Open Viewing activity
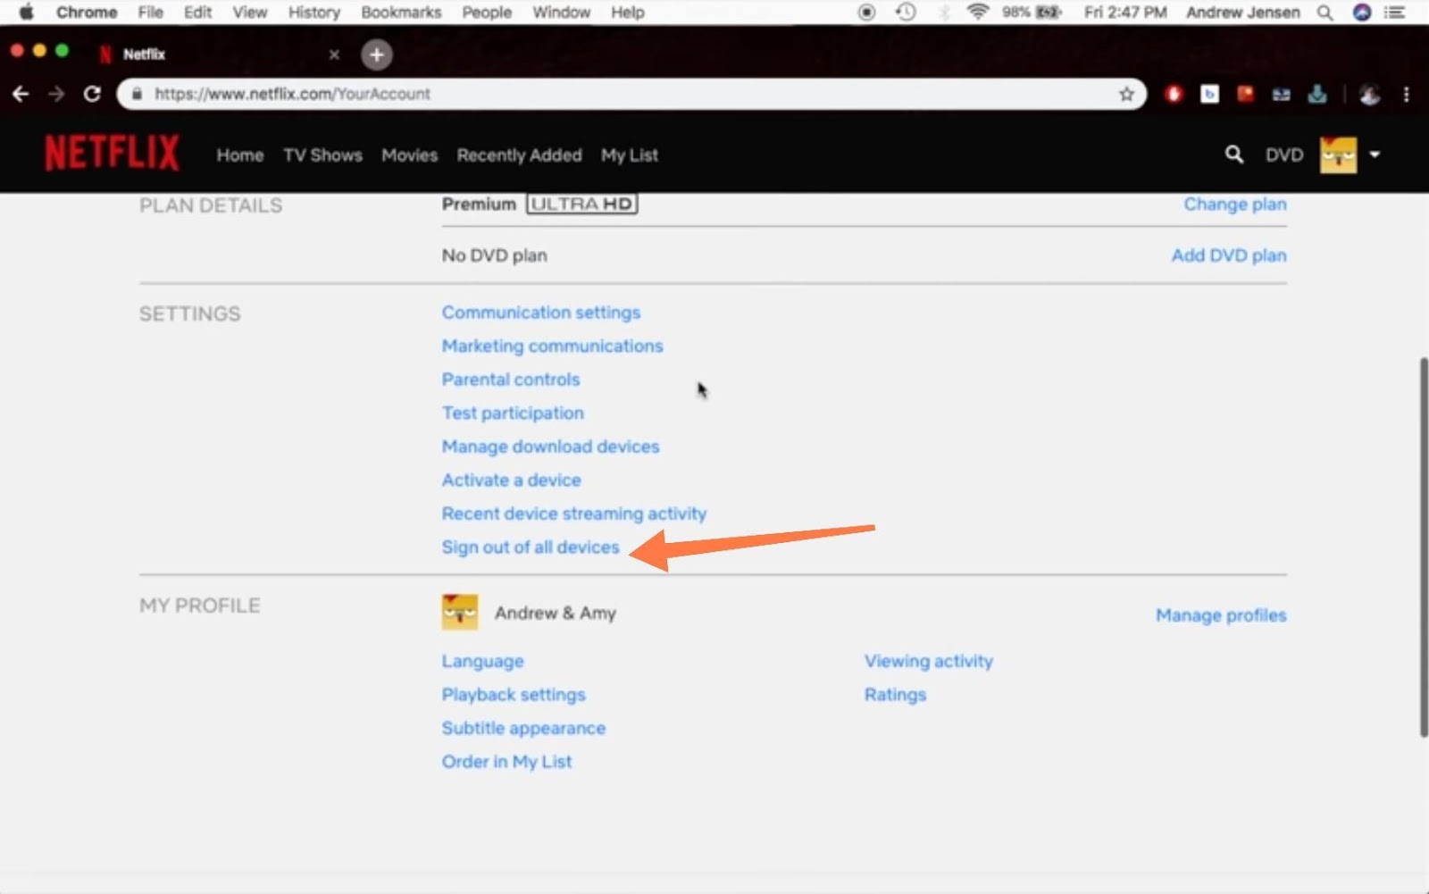Screen dimensions: 1429x894 [x=929, y=661]
